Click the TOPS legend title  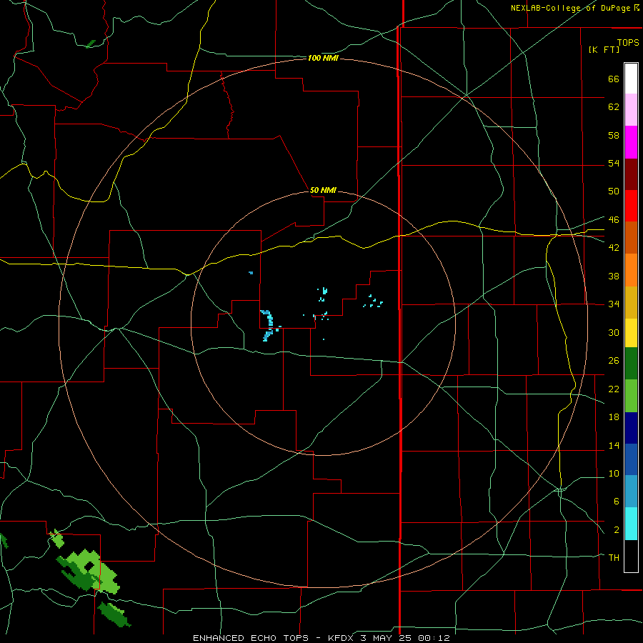coord(628,42)
